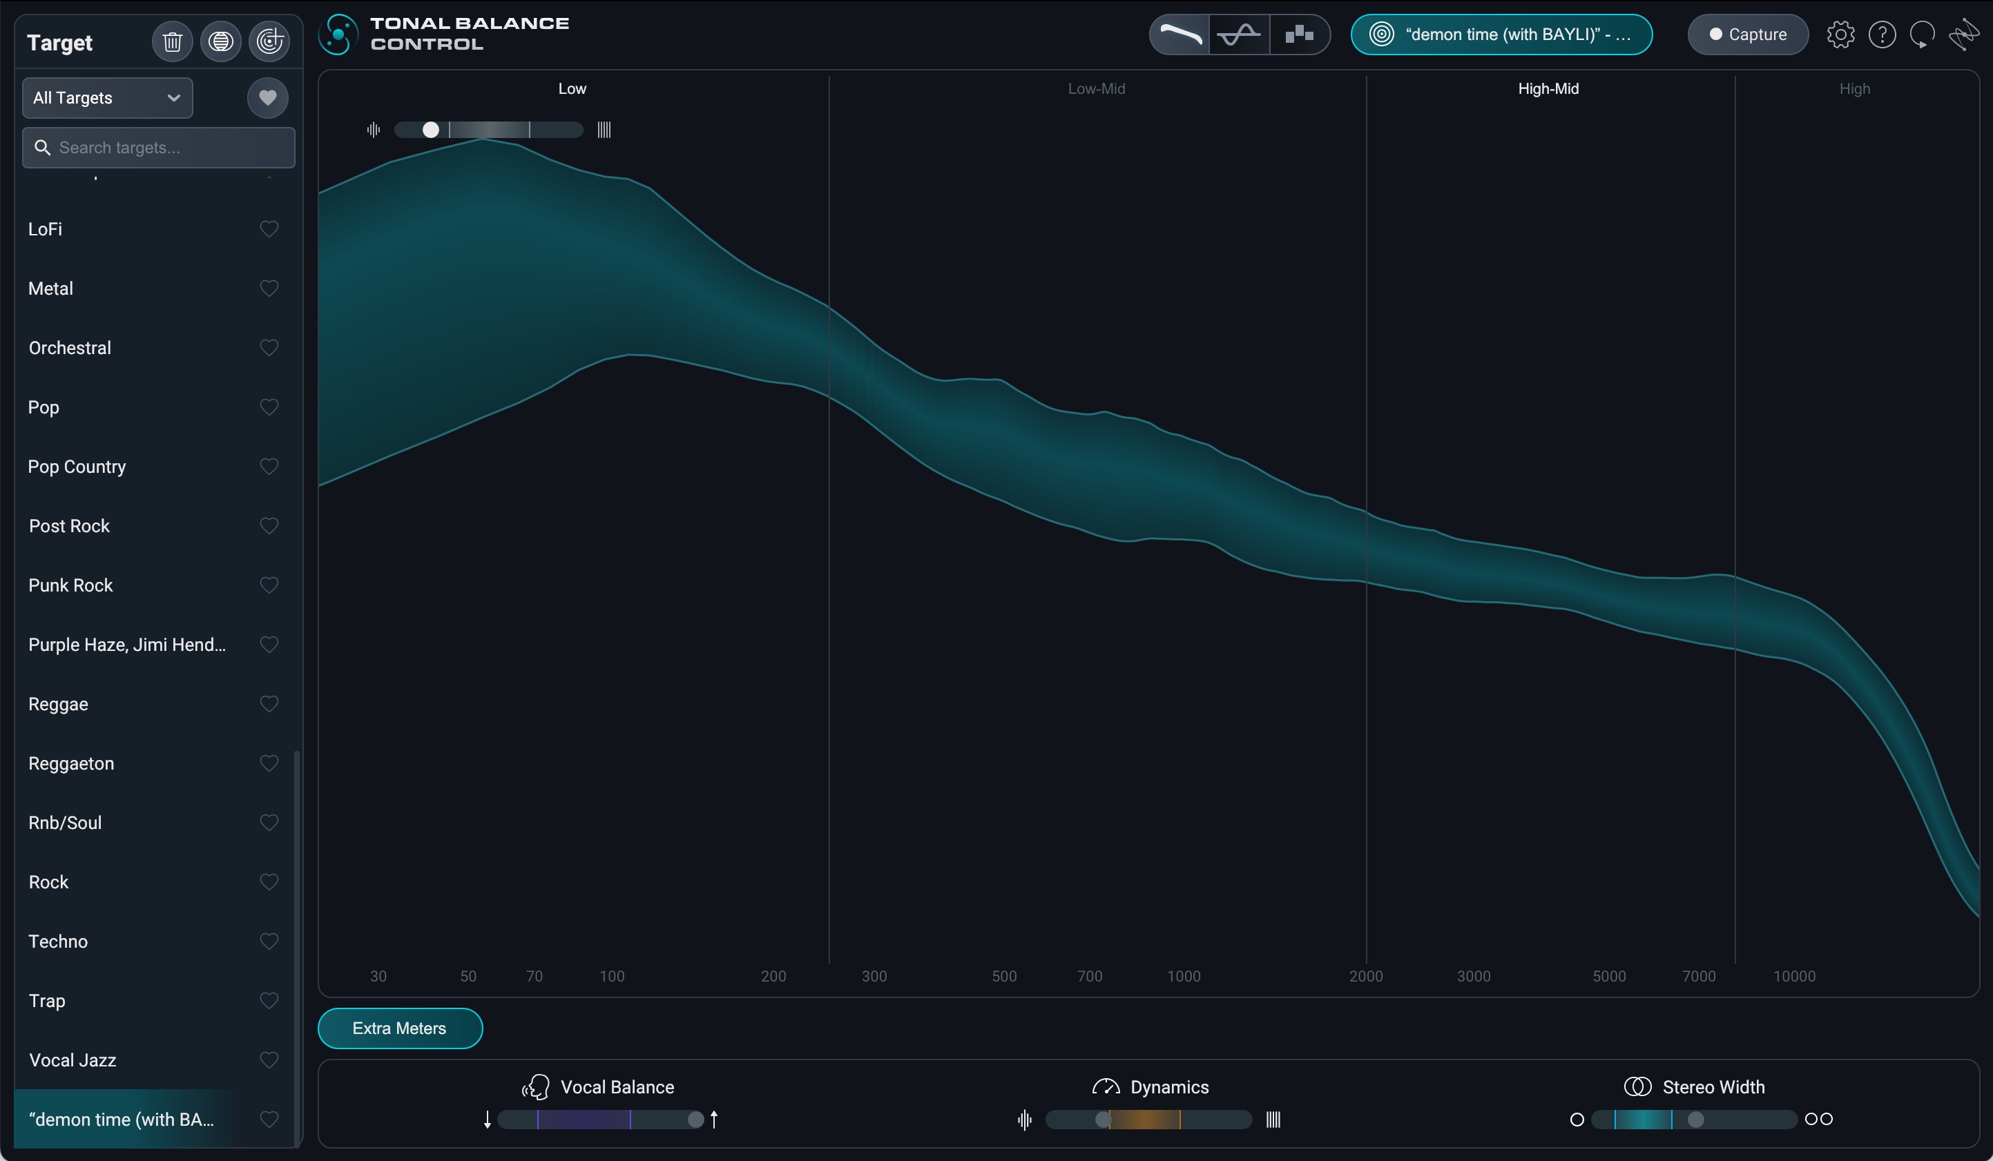Switch to the bar blocks view
The width and height of the screenshot is (1993, 1161).
click(1300, 35)
